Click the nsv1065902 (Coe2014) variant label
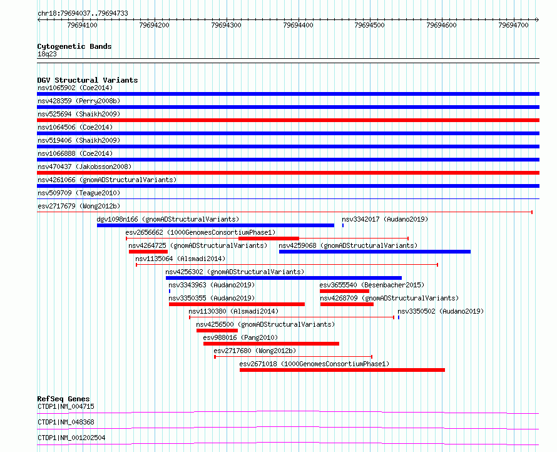Viewport: 557px width, 452px height. [75, 88]
